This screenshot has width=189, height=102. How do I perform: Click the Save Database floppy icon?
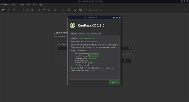9,10
